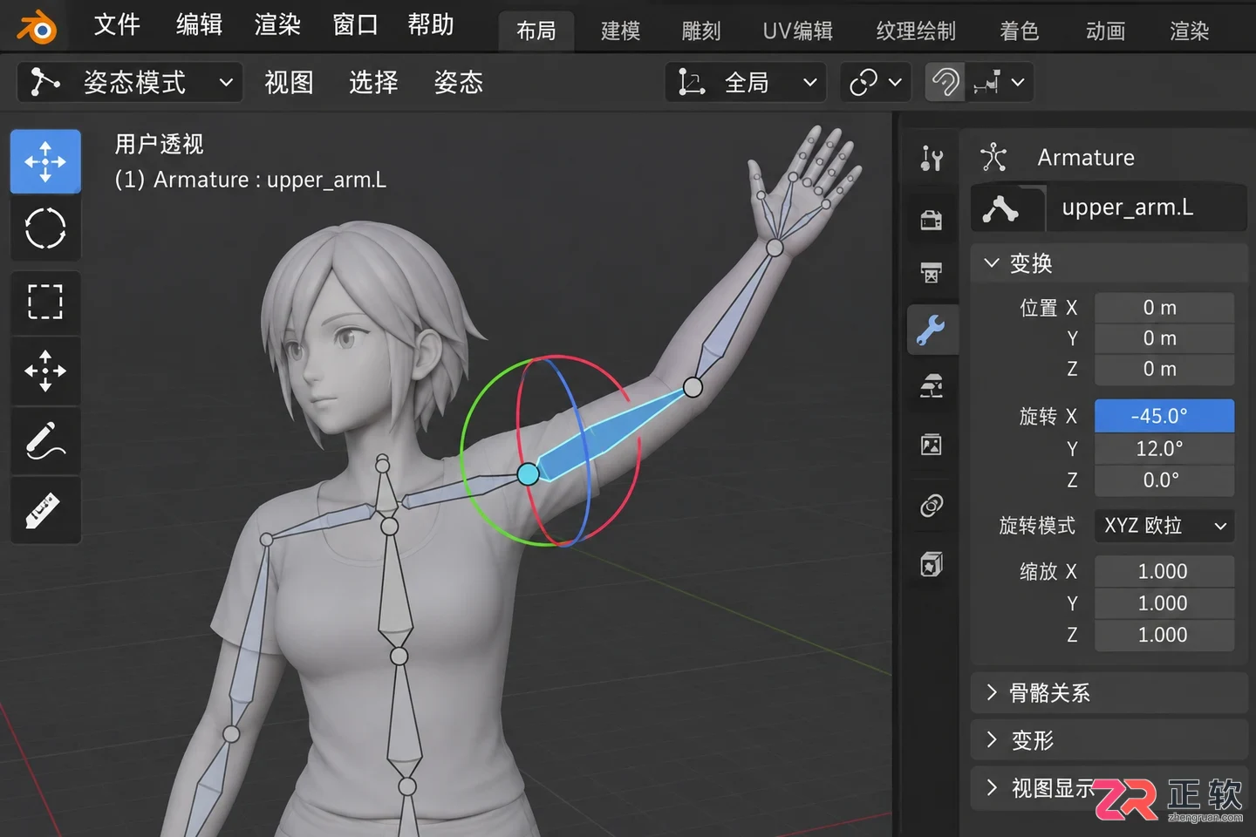Open the 姿态 viewport menu

[x=458, y=82]
